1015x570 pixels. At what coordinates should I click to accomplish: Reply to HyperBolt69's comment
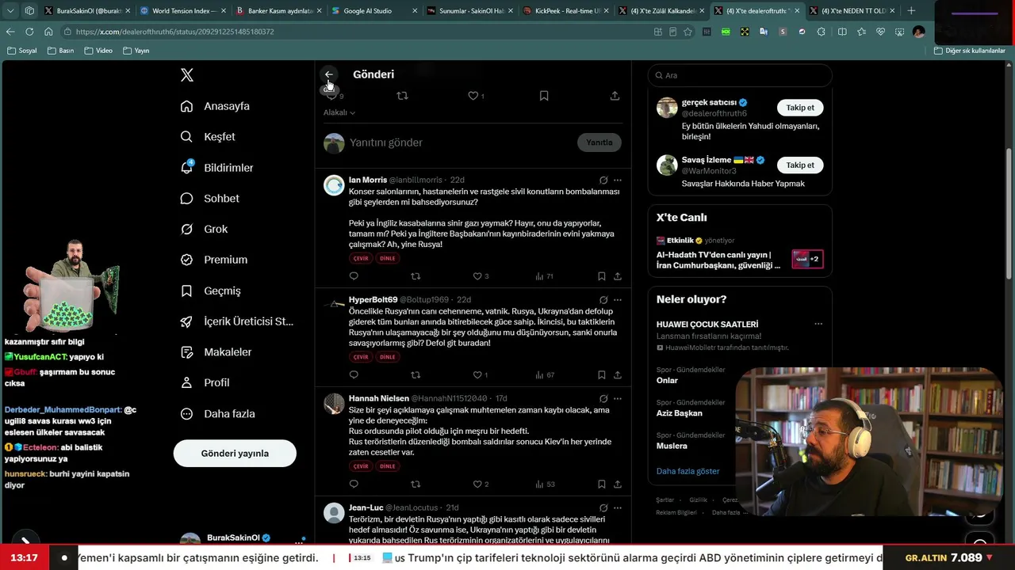[x=354, y=375]
